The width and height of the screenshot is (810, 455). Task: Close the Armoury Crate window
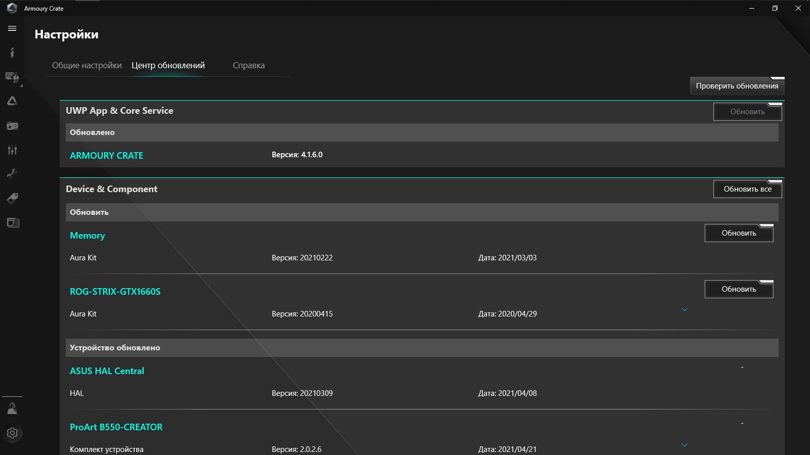(x=798, y=8)
